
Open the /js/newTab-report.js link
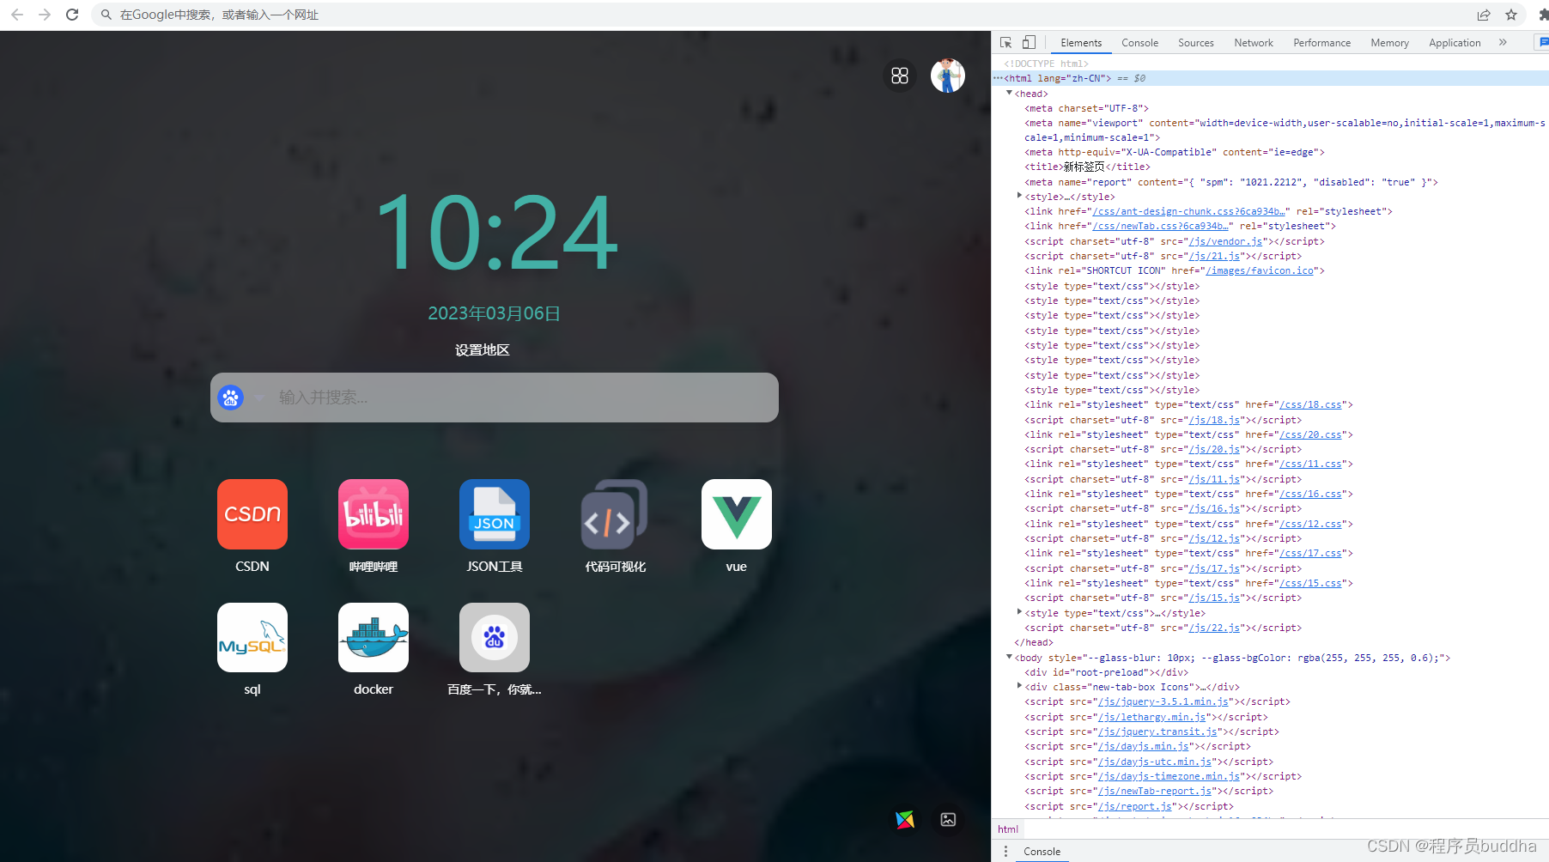click(1154, 792)
